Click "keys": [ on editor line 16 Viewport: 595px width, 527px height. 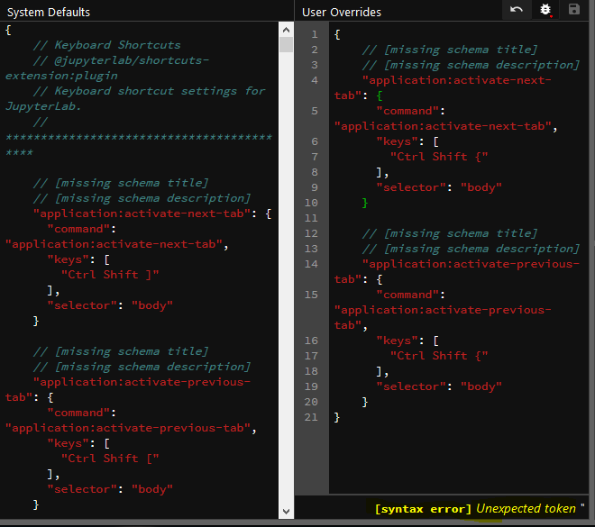[x=407, y=341]
